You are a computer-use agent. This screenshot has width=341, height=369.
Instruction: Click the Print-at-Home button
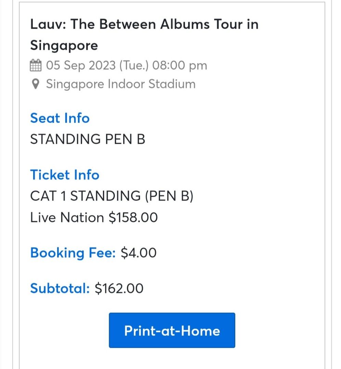pyautogui.click(x=171, y=330)
